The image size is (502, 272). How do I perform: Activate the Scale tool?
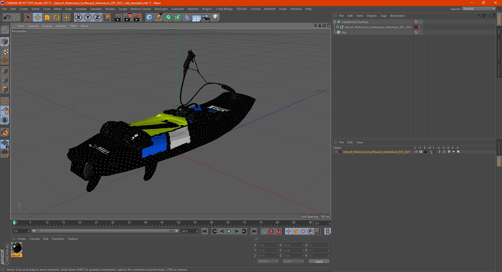pos(47,18)
